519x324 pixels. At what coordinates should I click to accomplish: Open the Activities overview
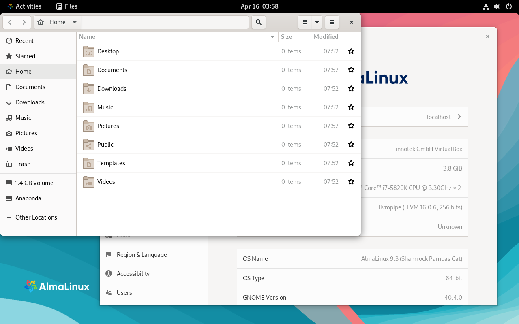(24, 6)
